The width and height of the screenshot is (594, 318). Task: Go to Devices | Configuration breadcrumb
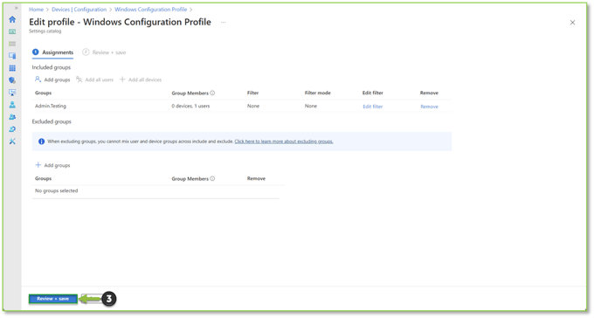pyautogui.click(x=79, y=10)
